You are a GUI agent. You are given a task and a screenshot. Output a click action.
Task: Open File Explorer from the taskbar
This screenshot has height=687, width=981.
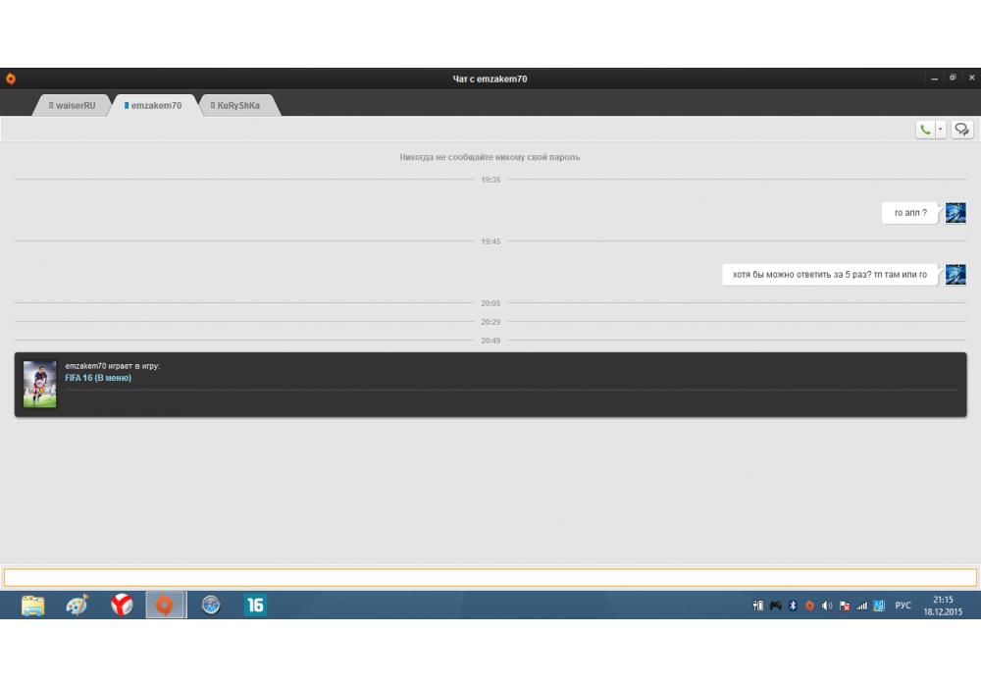coord(32,605)
